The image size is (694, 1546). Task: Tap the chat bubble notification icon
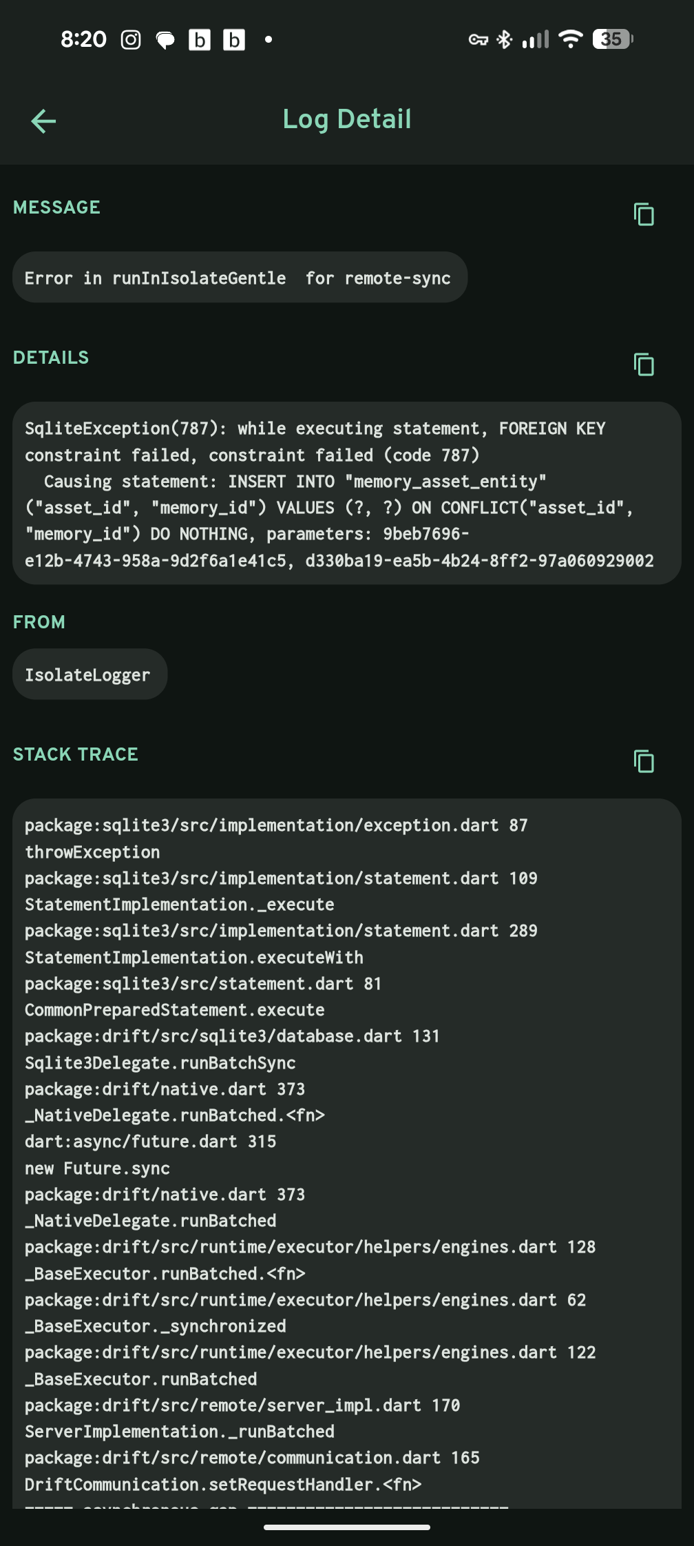coord(165,40)
